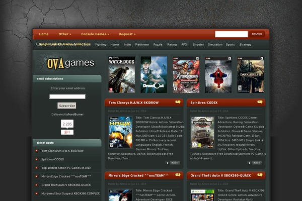Click more button under H.A.W.X post
This screenshot has width=302, height=201.
[173, 163]
